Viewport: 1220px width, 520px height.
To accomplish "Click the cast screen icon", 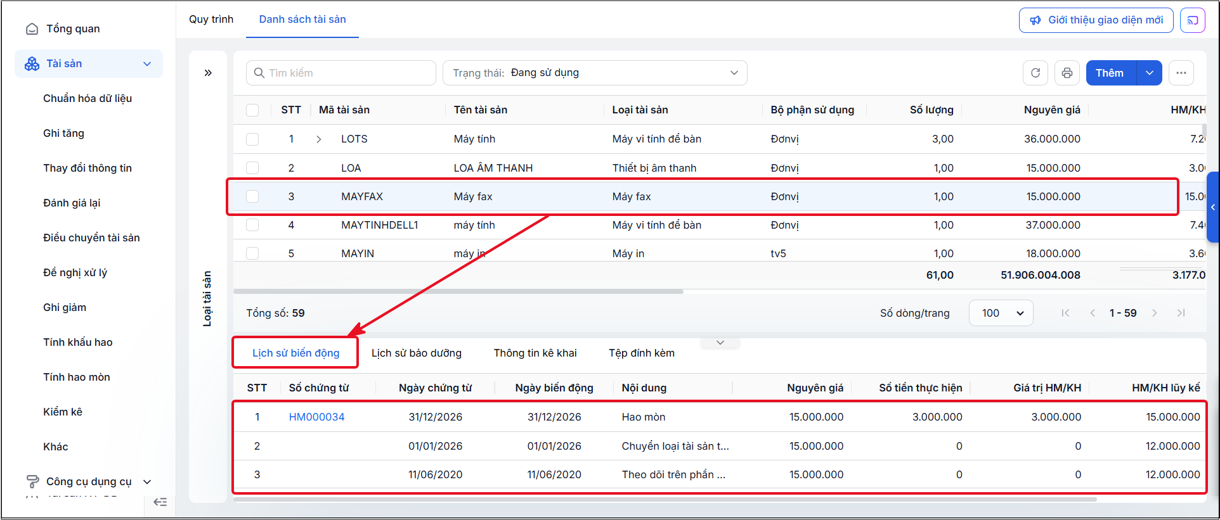I will click(x=1193, y=20).
